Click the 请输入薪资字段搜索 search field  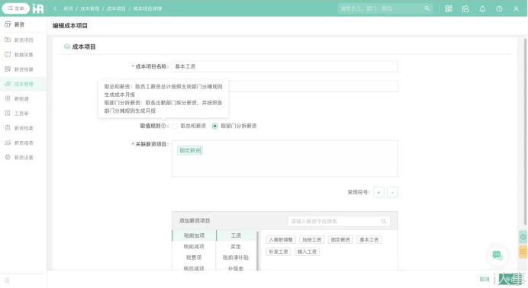(339, 221)
